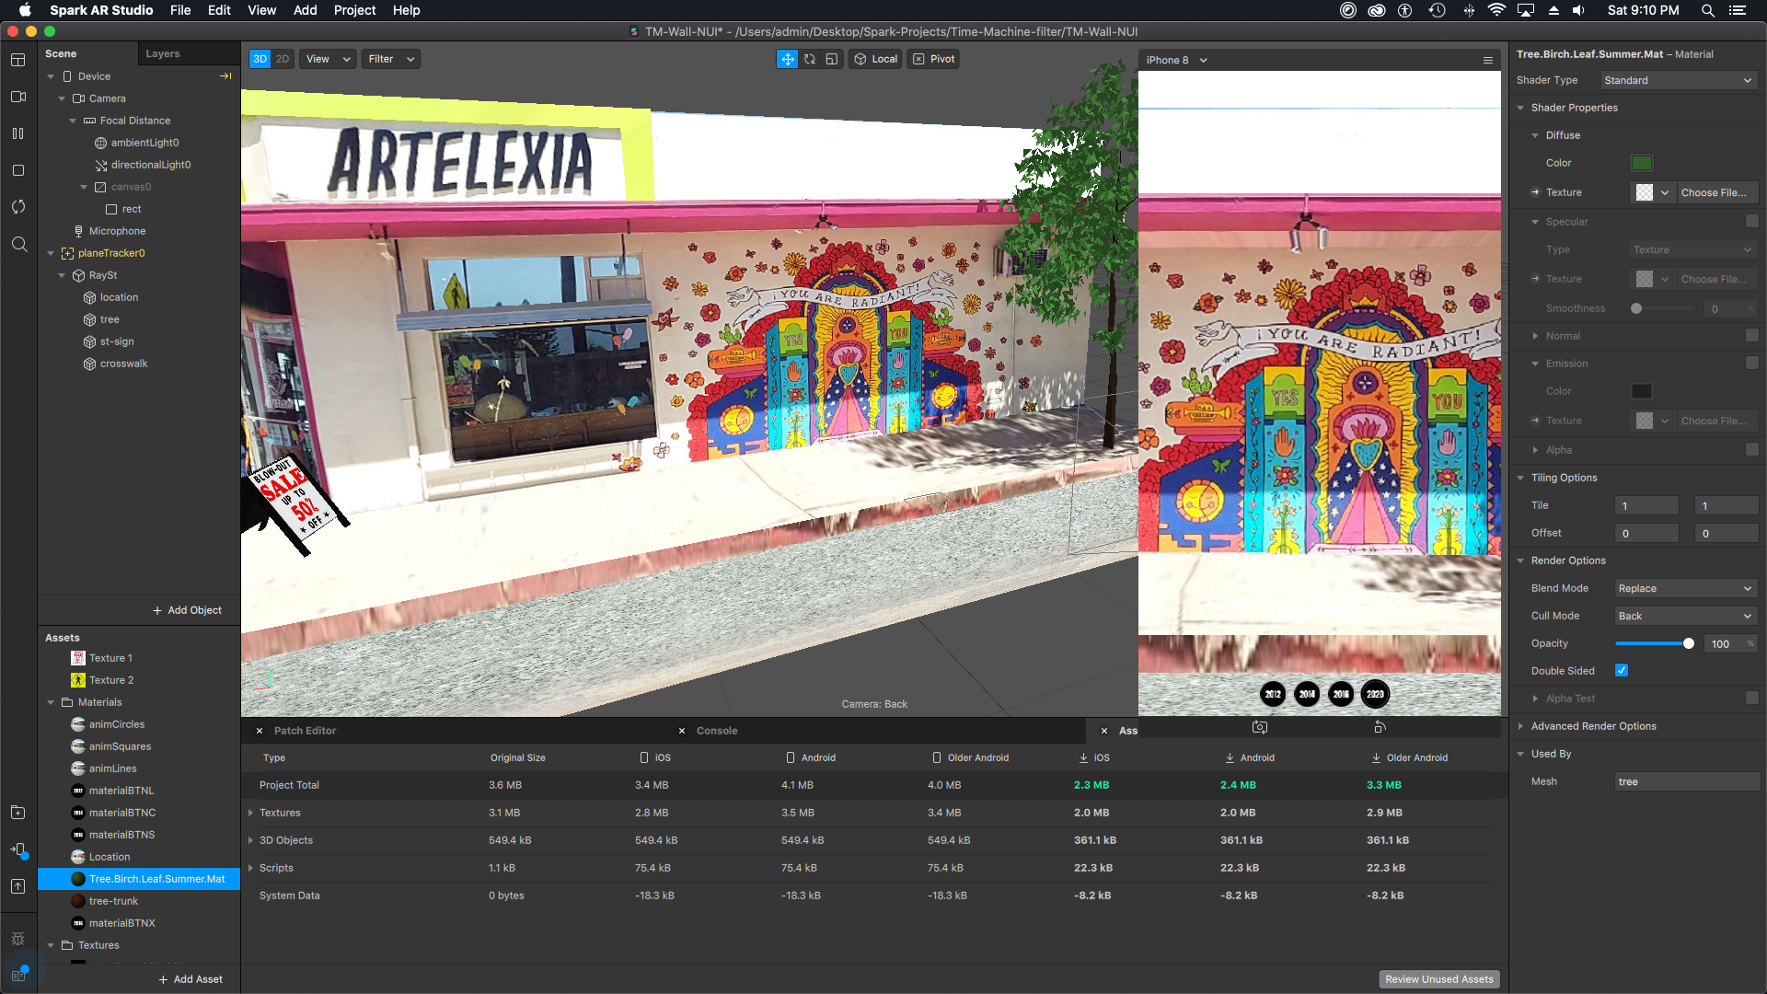Viewport: 1767px width, 994px height.
Task: Click the video camera icon in left sidebar
Action: pyautogui.click(x=17, y=97)
